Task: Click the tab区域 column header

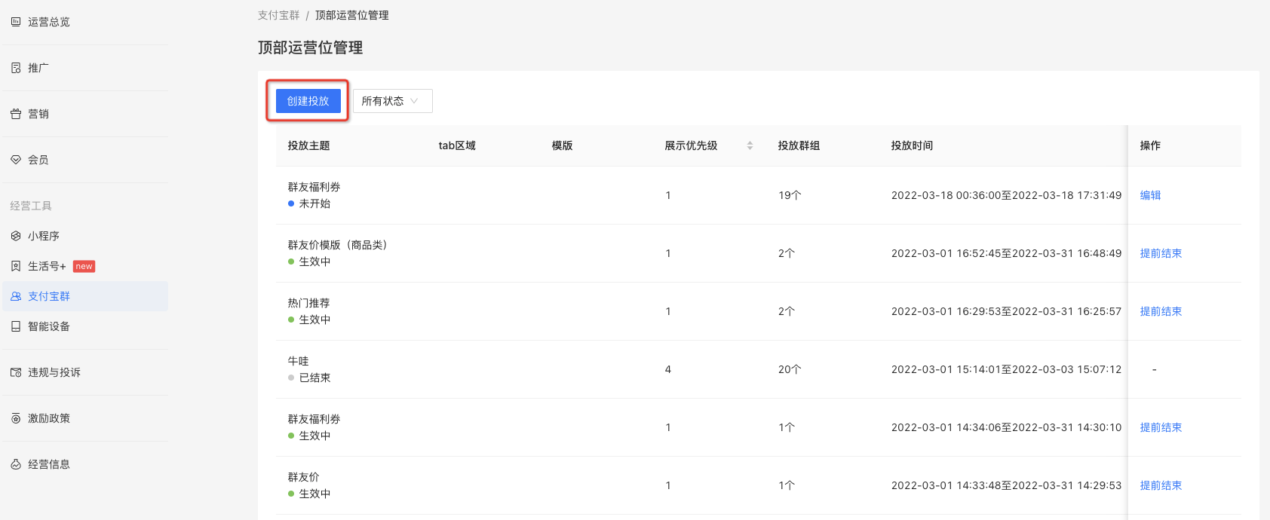Action: point(457,145)
